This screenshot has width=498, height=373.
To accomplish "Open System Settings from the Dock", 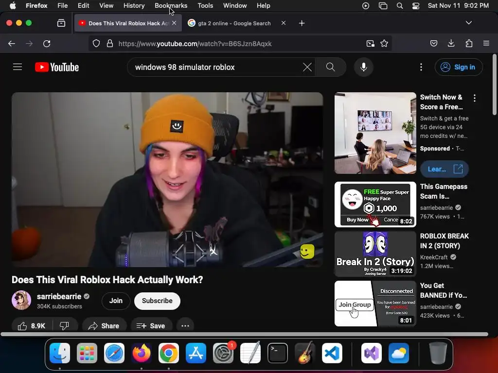I will (223, 353).
